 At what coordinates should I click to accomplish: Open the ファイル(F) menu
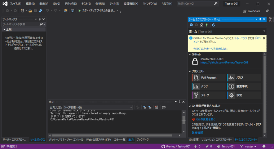[x=16, y=4]
